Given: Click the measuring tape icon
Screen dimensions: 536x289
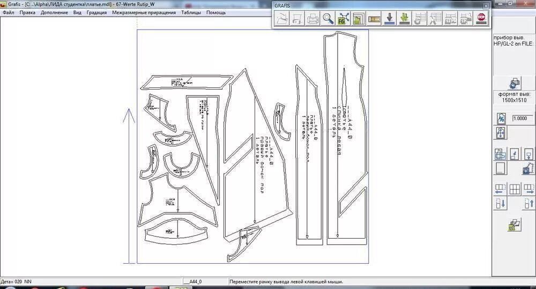Looking at the screenshot, I should click(x=374, y=18).
